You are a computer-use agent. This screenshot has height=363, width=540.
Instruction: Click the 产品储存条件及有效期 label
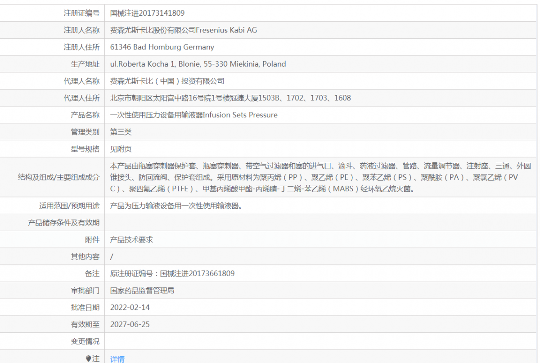tap(64, 223)
